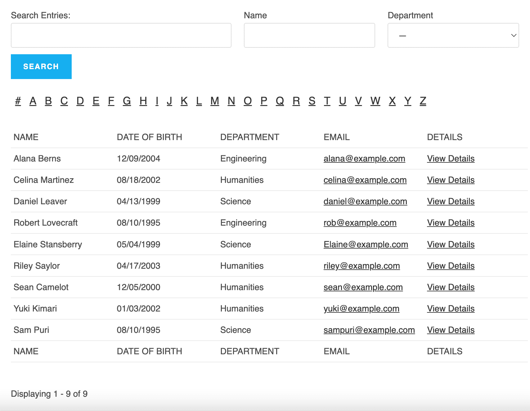Image resolution: width=530 pixels, height=411 pixels.
Task: Click the top DEPARTMENT column header
Action: coord(250,137)
